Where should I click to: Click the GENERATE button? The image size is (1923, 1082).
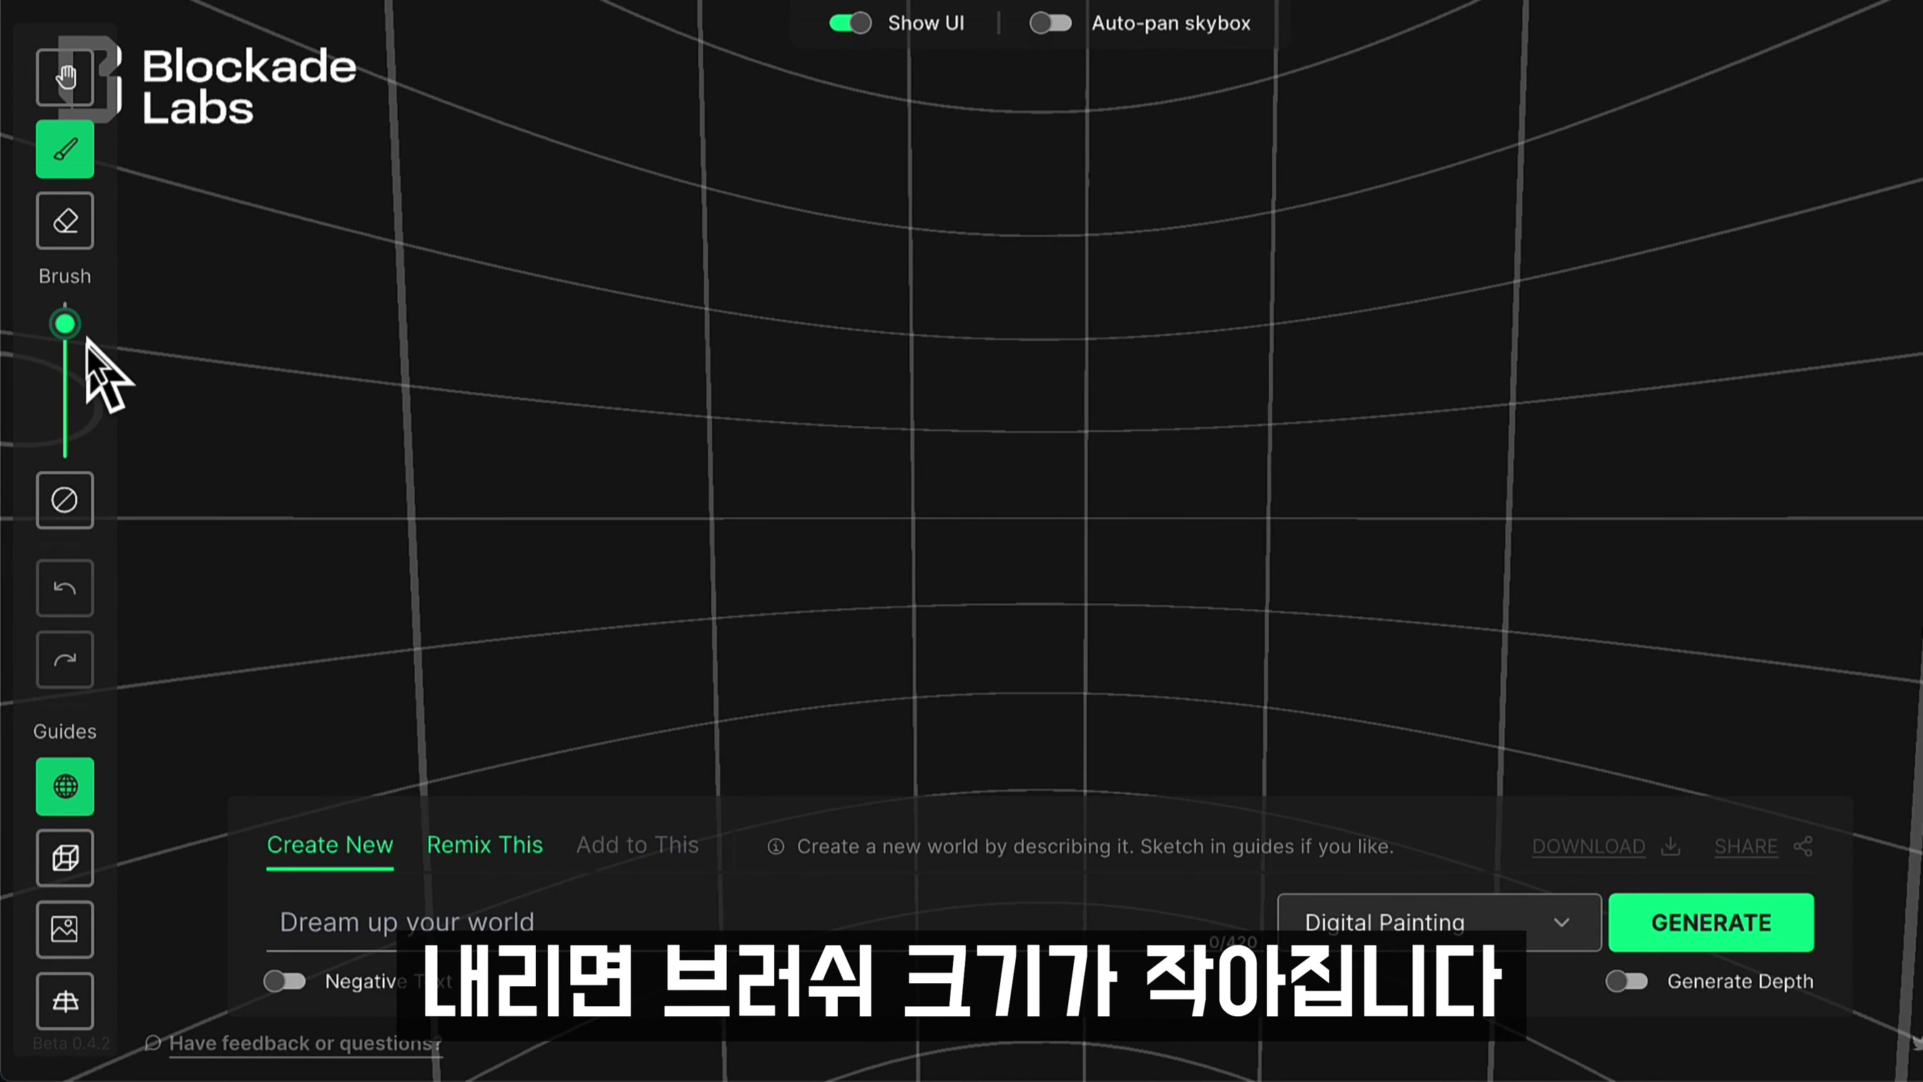pyautogui.click(x=1711, y=922)
